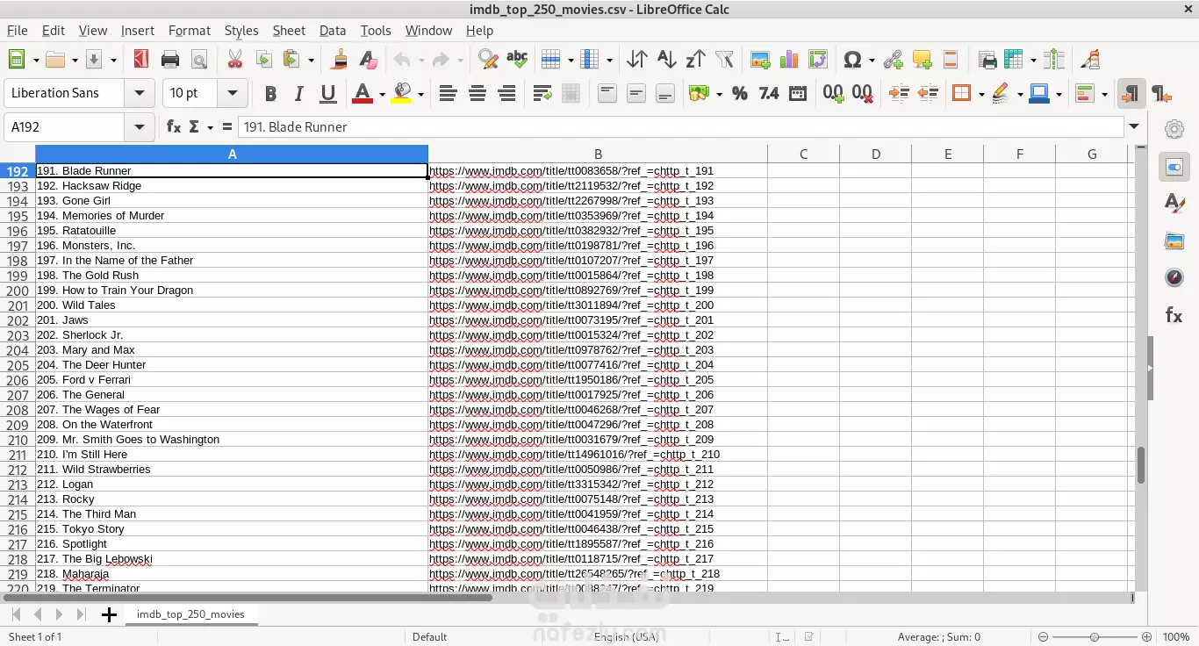Click the Spelling check icon
The width and height of the screenshot is (1199, 646).
[517, 60]
